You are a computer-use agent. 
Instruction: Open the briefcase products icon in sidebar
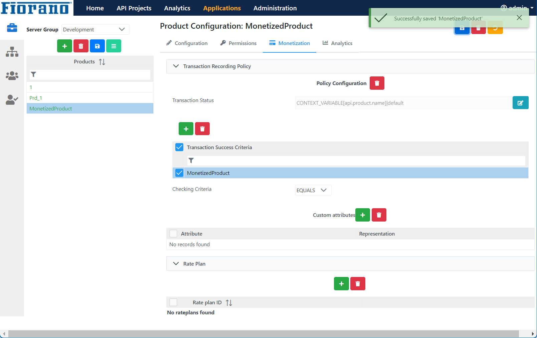coord(12,28)
